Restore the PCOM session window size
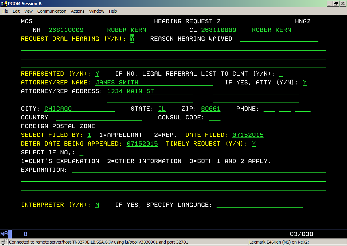Viewport: 347px width, 246px height. tap(336, 4)
